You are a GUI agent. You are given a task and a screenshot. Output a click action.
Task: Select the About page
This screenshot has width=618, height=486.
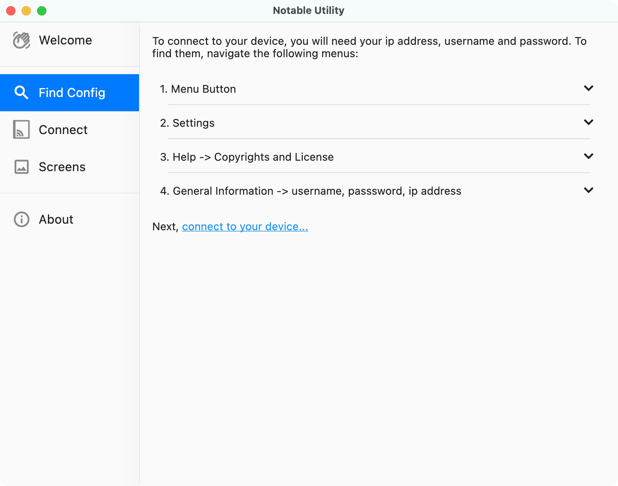56,219
